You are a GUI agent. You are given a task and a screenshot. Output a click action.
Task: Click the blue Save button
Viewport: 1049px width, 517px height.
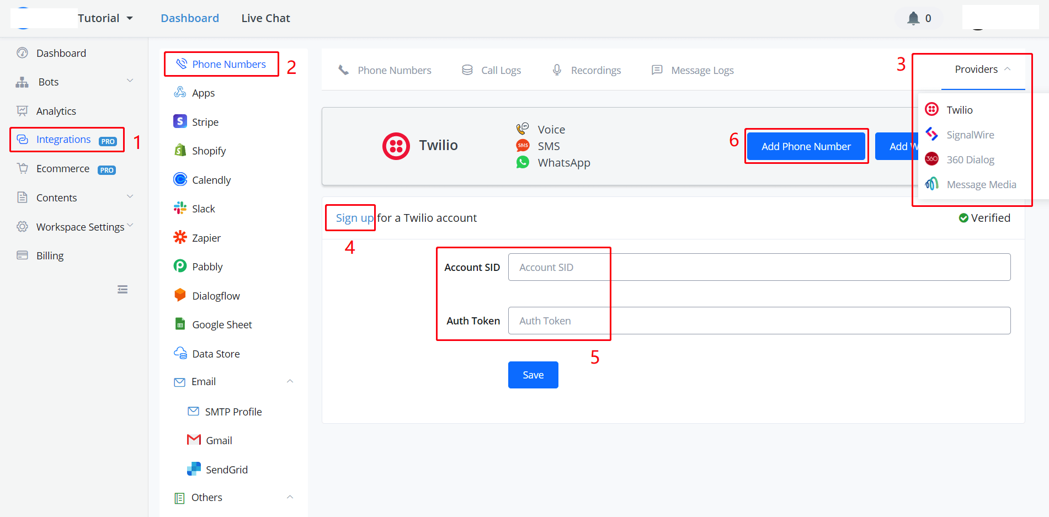(533, 375)
